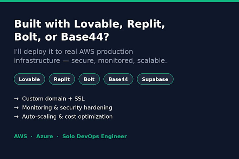Screen dimensions: 239x159
Task: Click the headline Built with Lovable, Replit
Action: point(90,24)
